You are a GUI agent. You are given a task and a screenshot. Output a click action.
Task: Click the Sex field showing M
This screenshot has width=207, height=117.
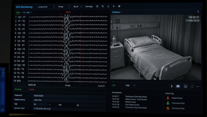(x=91, y=105)
